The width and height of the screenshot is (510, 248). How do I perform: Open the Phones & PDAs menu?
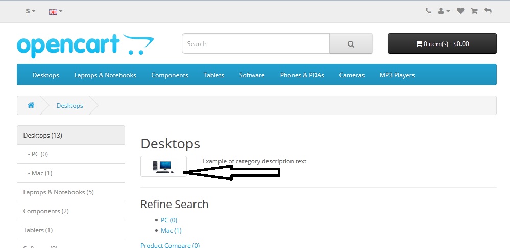tap(302, 75)
